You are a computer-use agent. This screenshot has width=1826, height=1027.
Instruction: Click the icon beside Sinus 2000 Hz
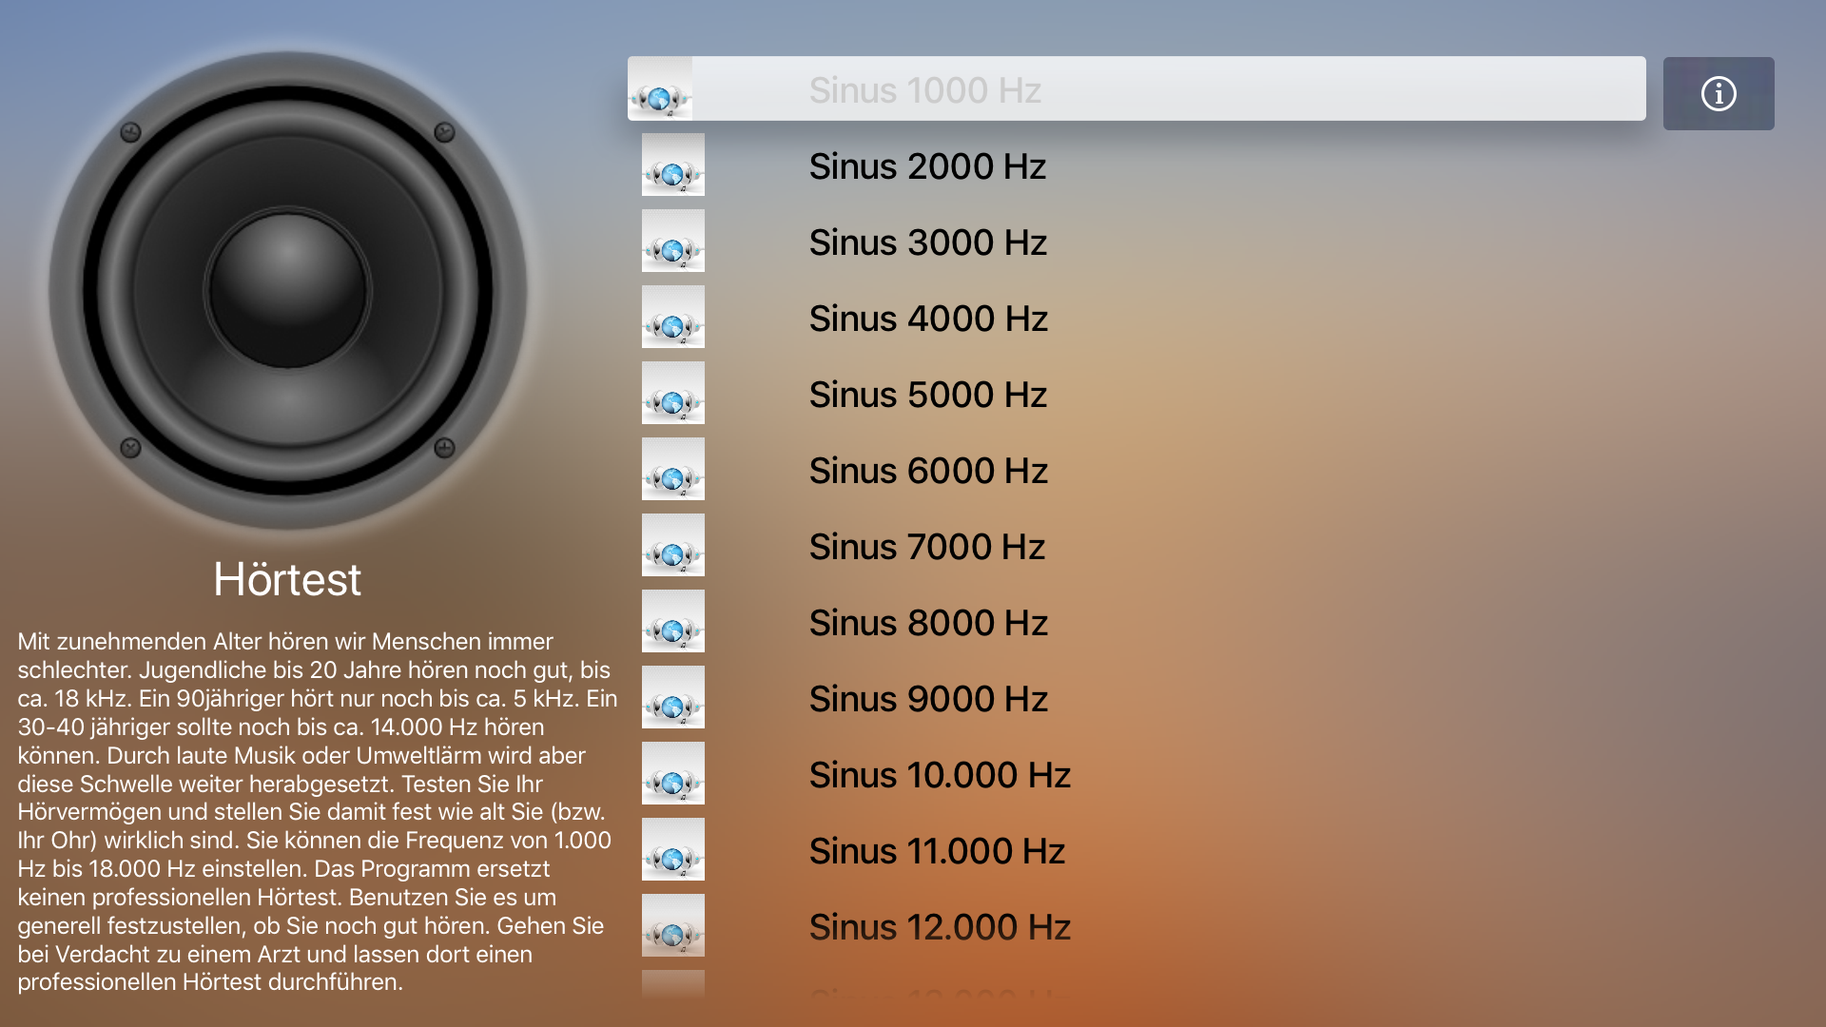[673, 165]
